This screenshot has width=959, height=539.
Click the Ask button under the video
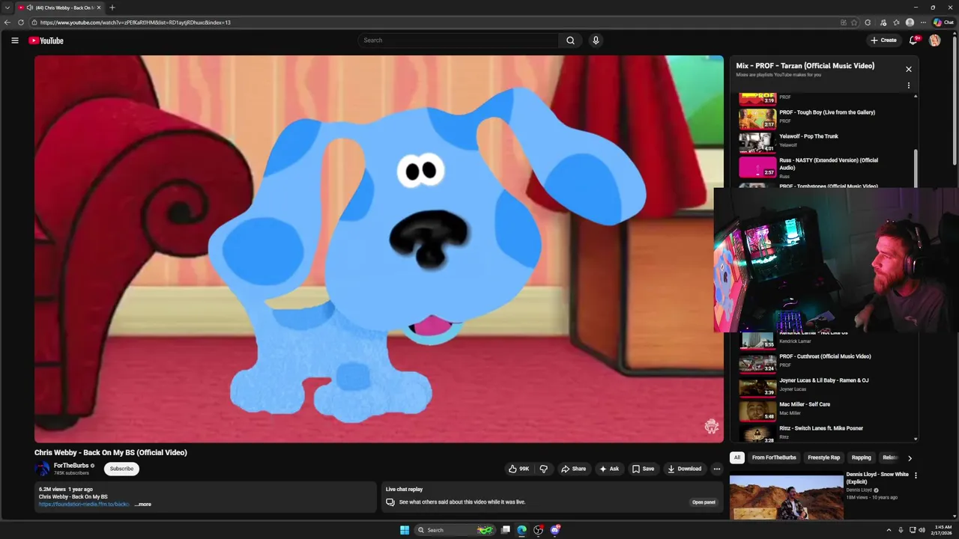(609, 469)
